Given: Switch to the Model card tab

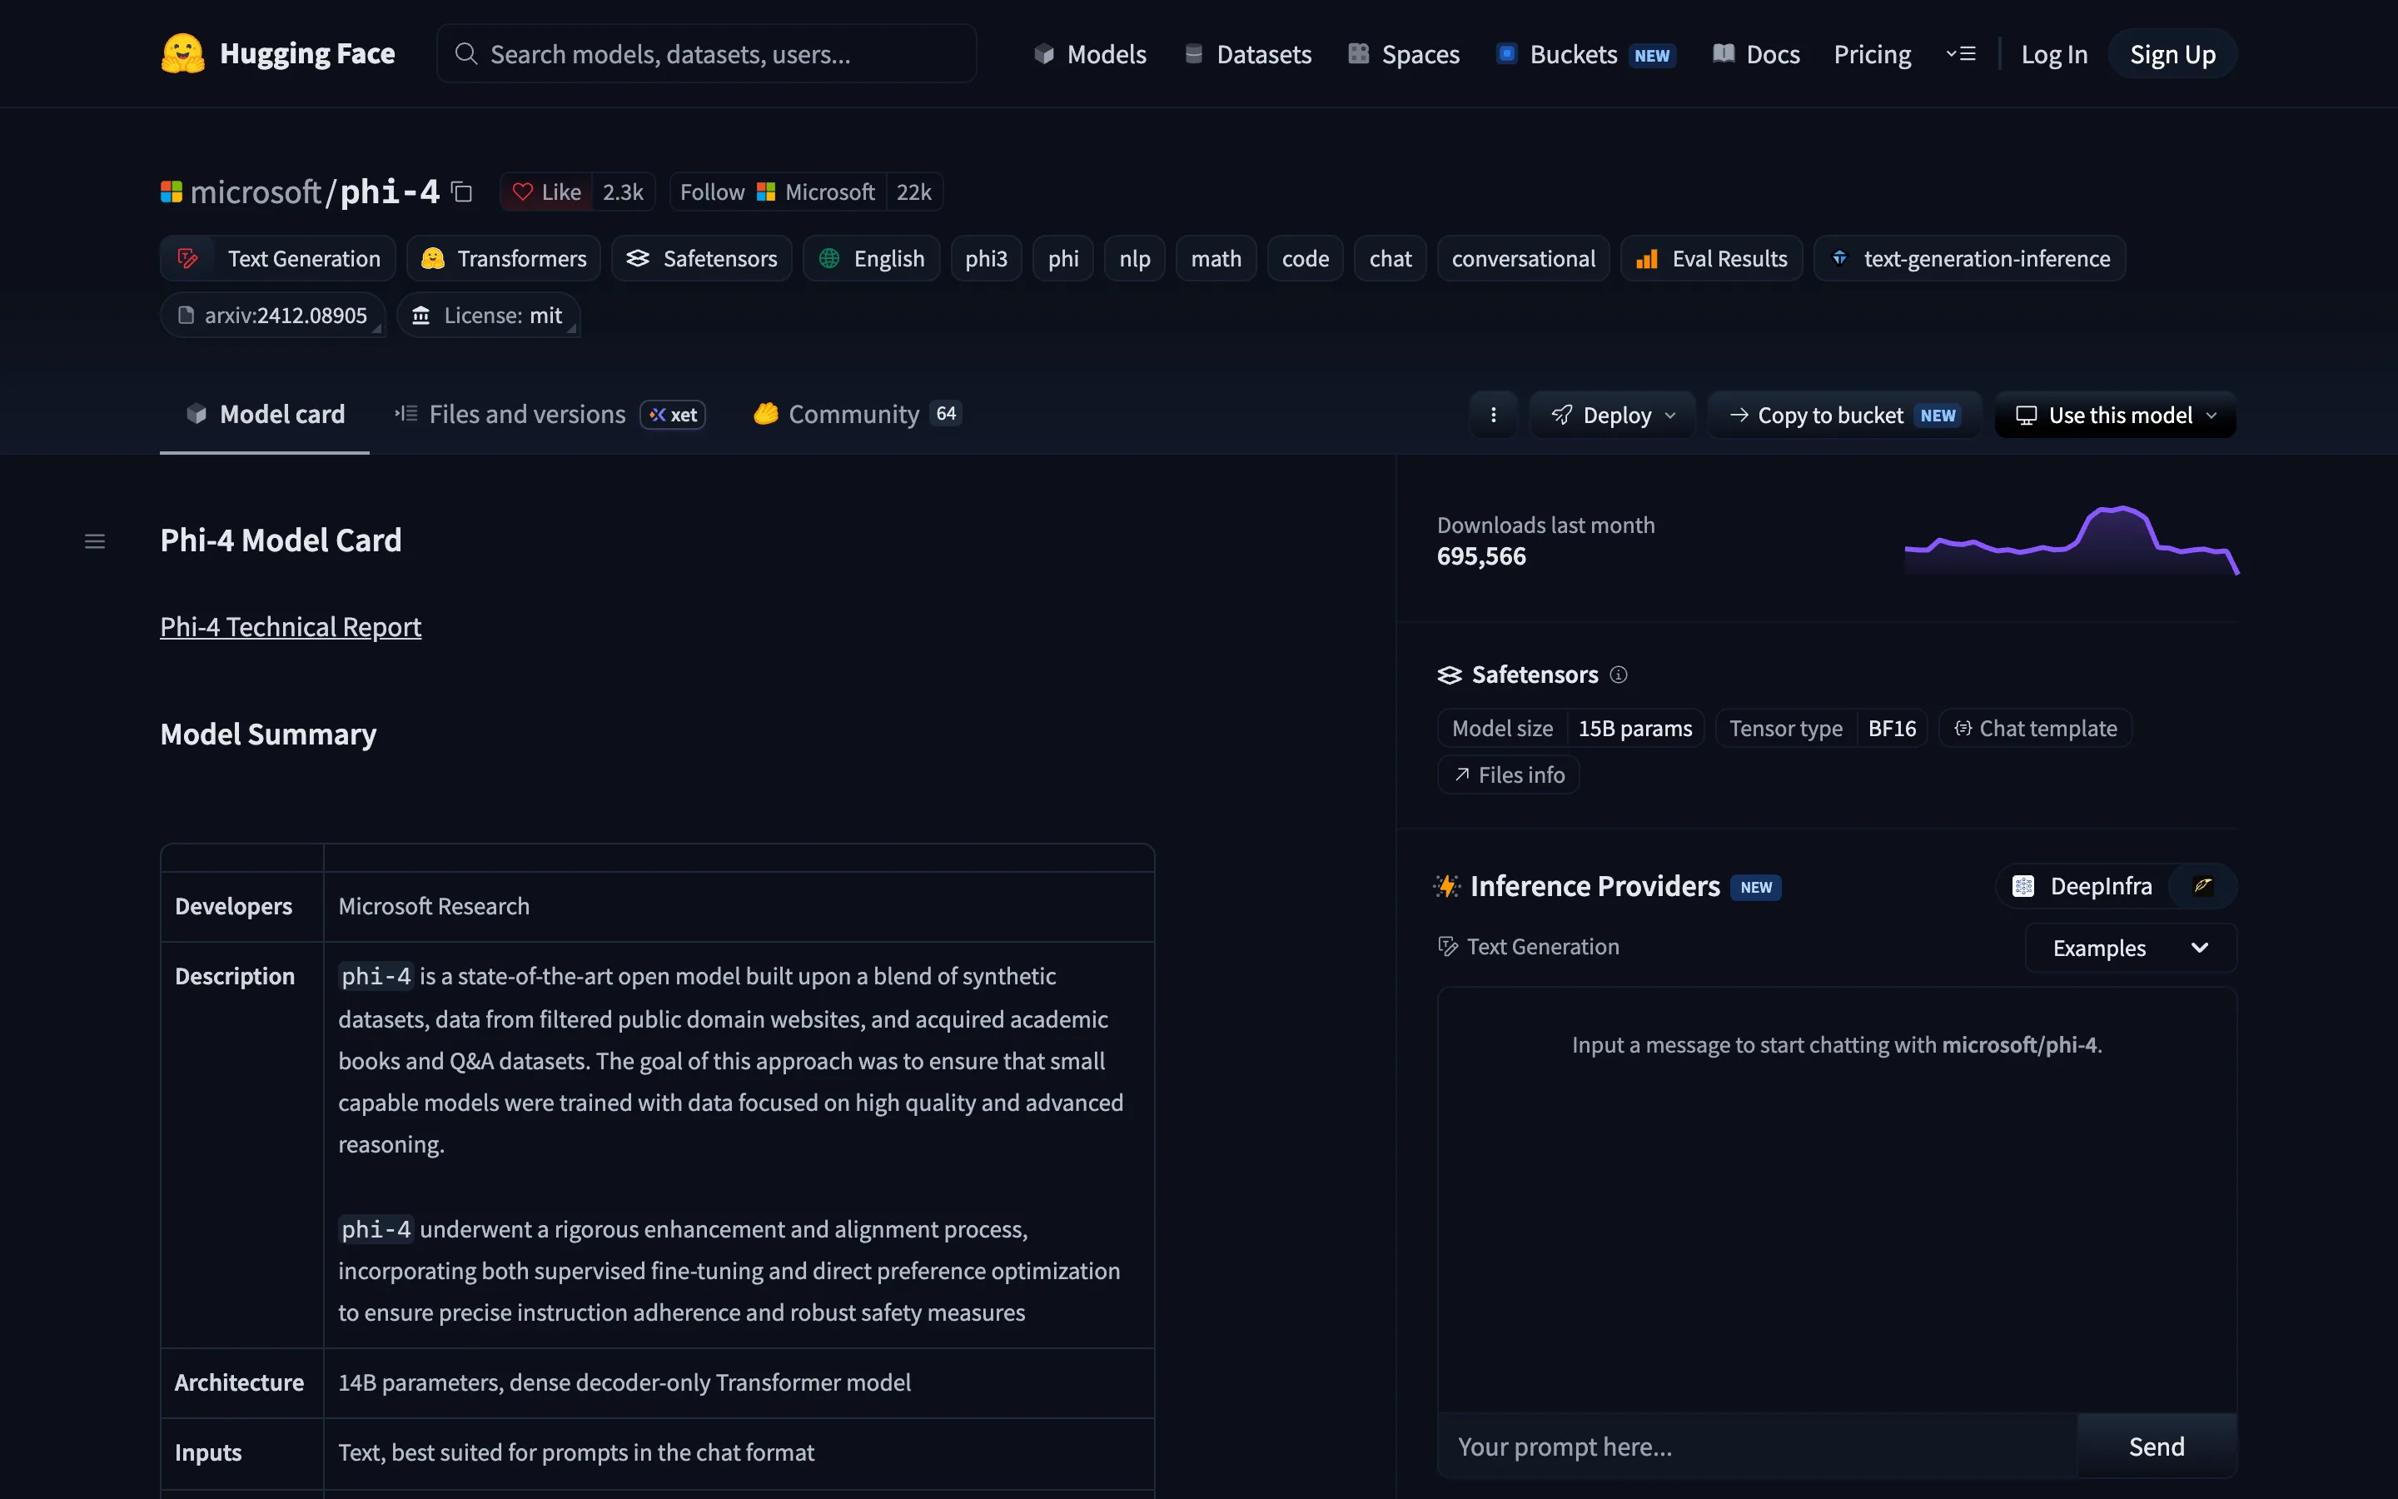Looking at the screenshot, I should tap(265, 415).
